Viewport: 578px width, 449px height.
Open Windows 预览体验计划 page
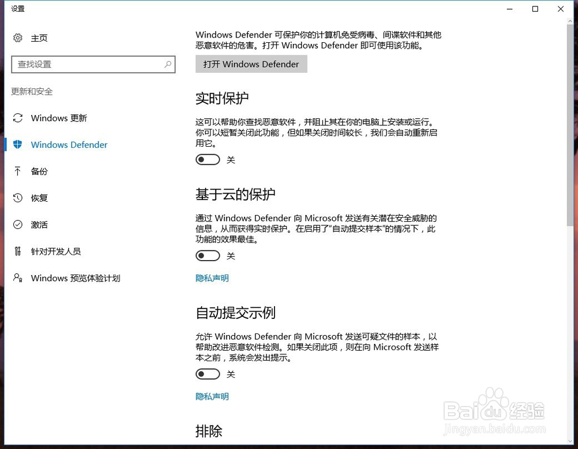click(76, 278)
